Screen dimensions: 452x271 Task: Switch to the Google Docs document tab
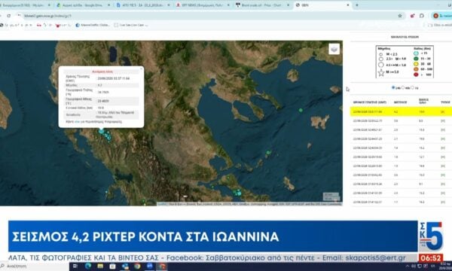142,5
